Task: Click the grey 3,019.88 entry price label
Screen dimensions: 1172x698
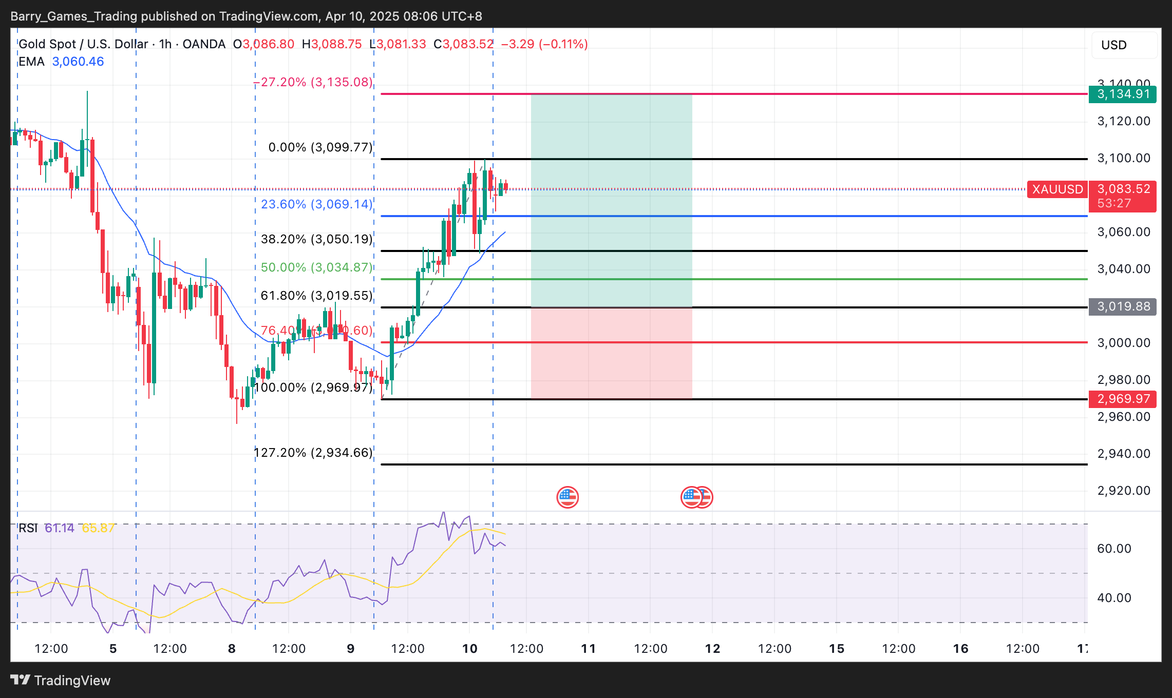Action: click(x=1123, y=307)
